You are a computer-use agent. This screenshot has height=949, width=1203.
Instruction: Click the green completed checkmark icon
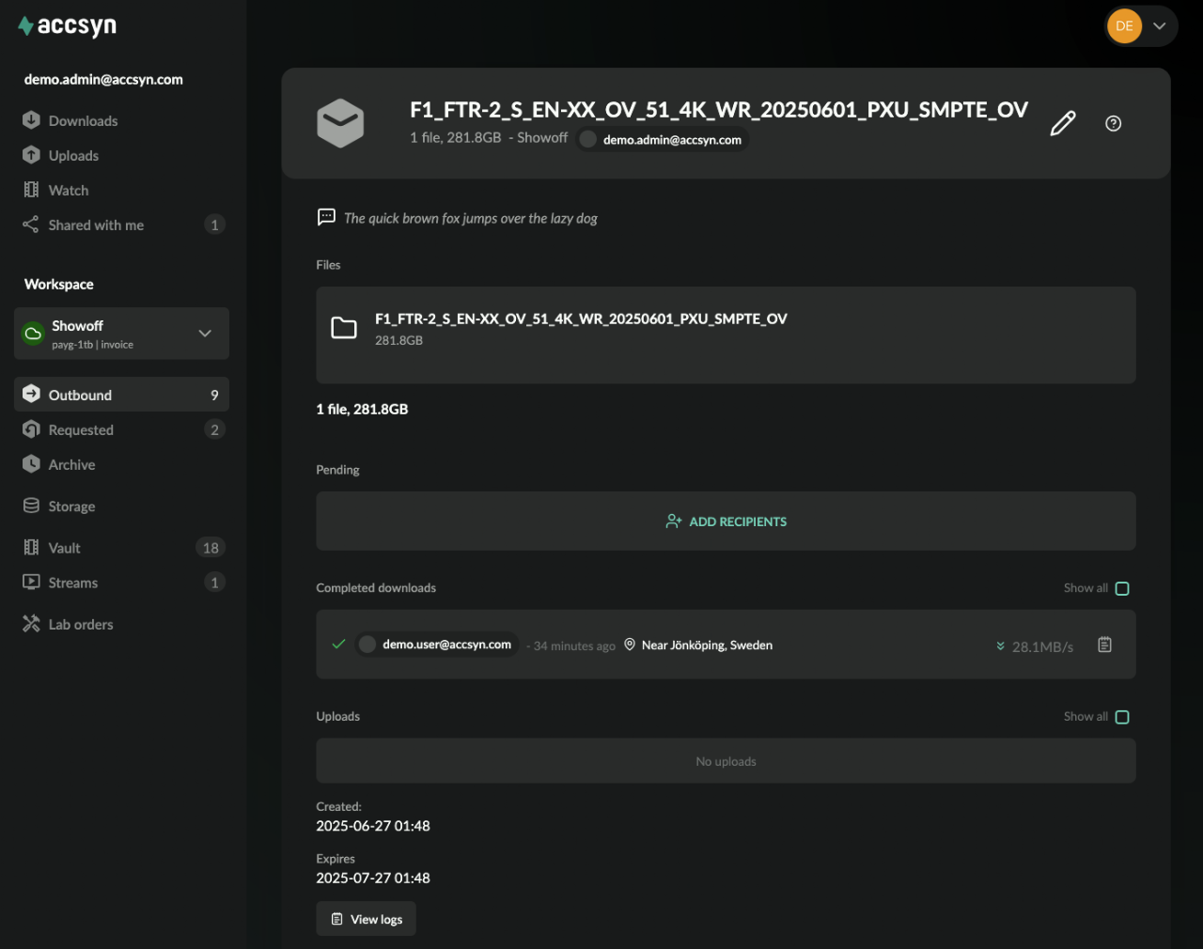coord(339,644)
